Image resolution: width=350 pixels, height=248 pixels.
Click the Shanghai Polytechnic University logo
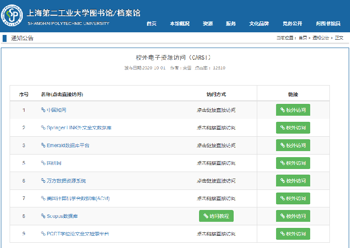(12, 15)
